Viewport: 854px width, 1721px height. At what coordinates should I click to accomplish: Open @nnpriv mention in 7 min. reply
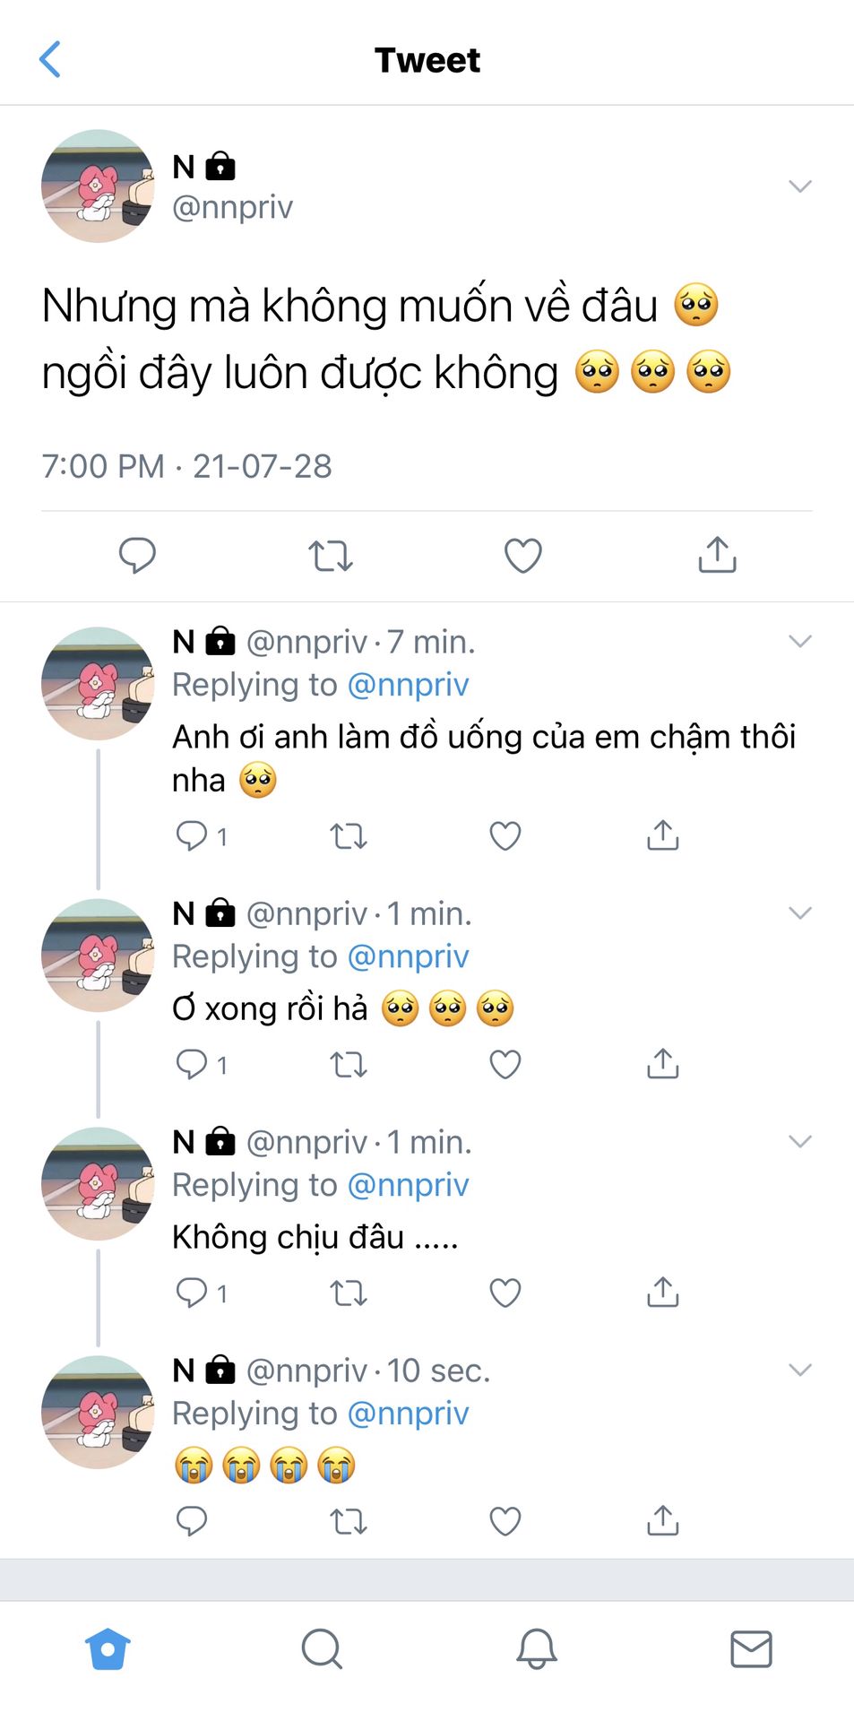coord(408,685)
